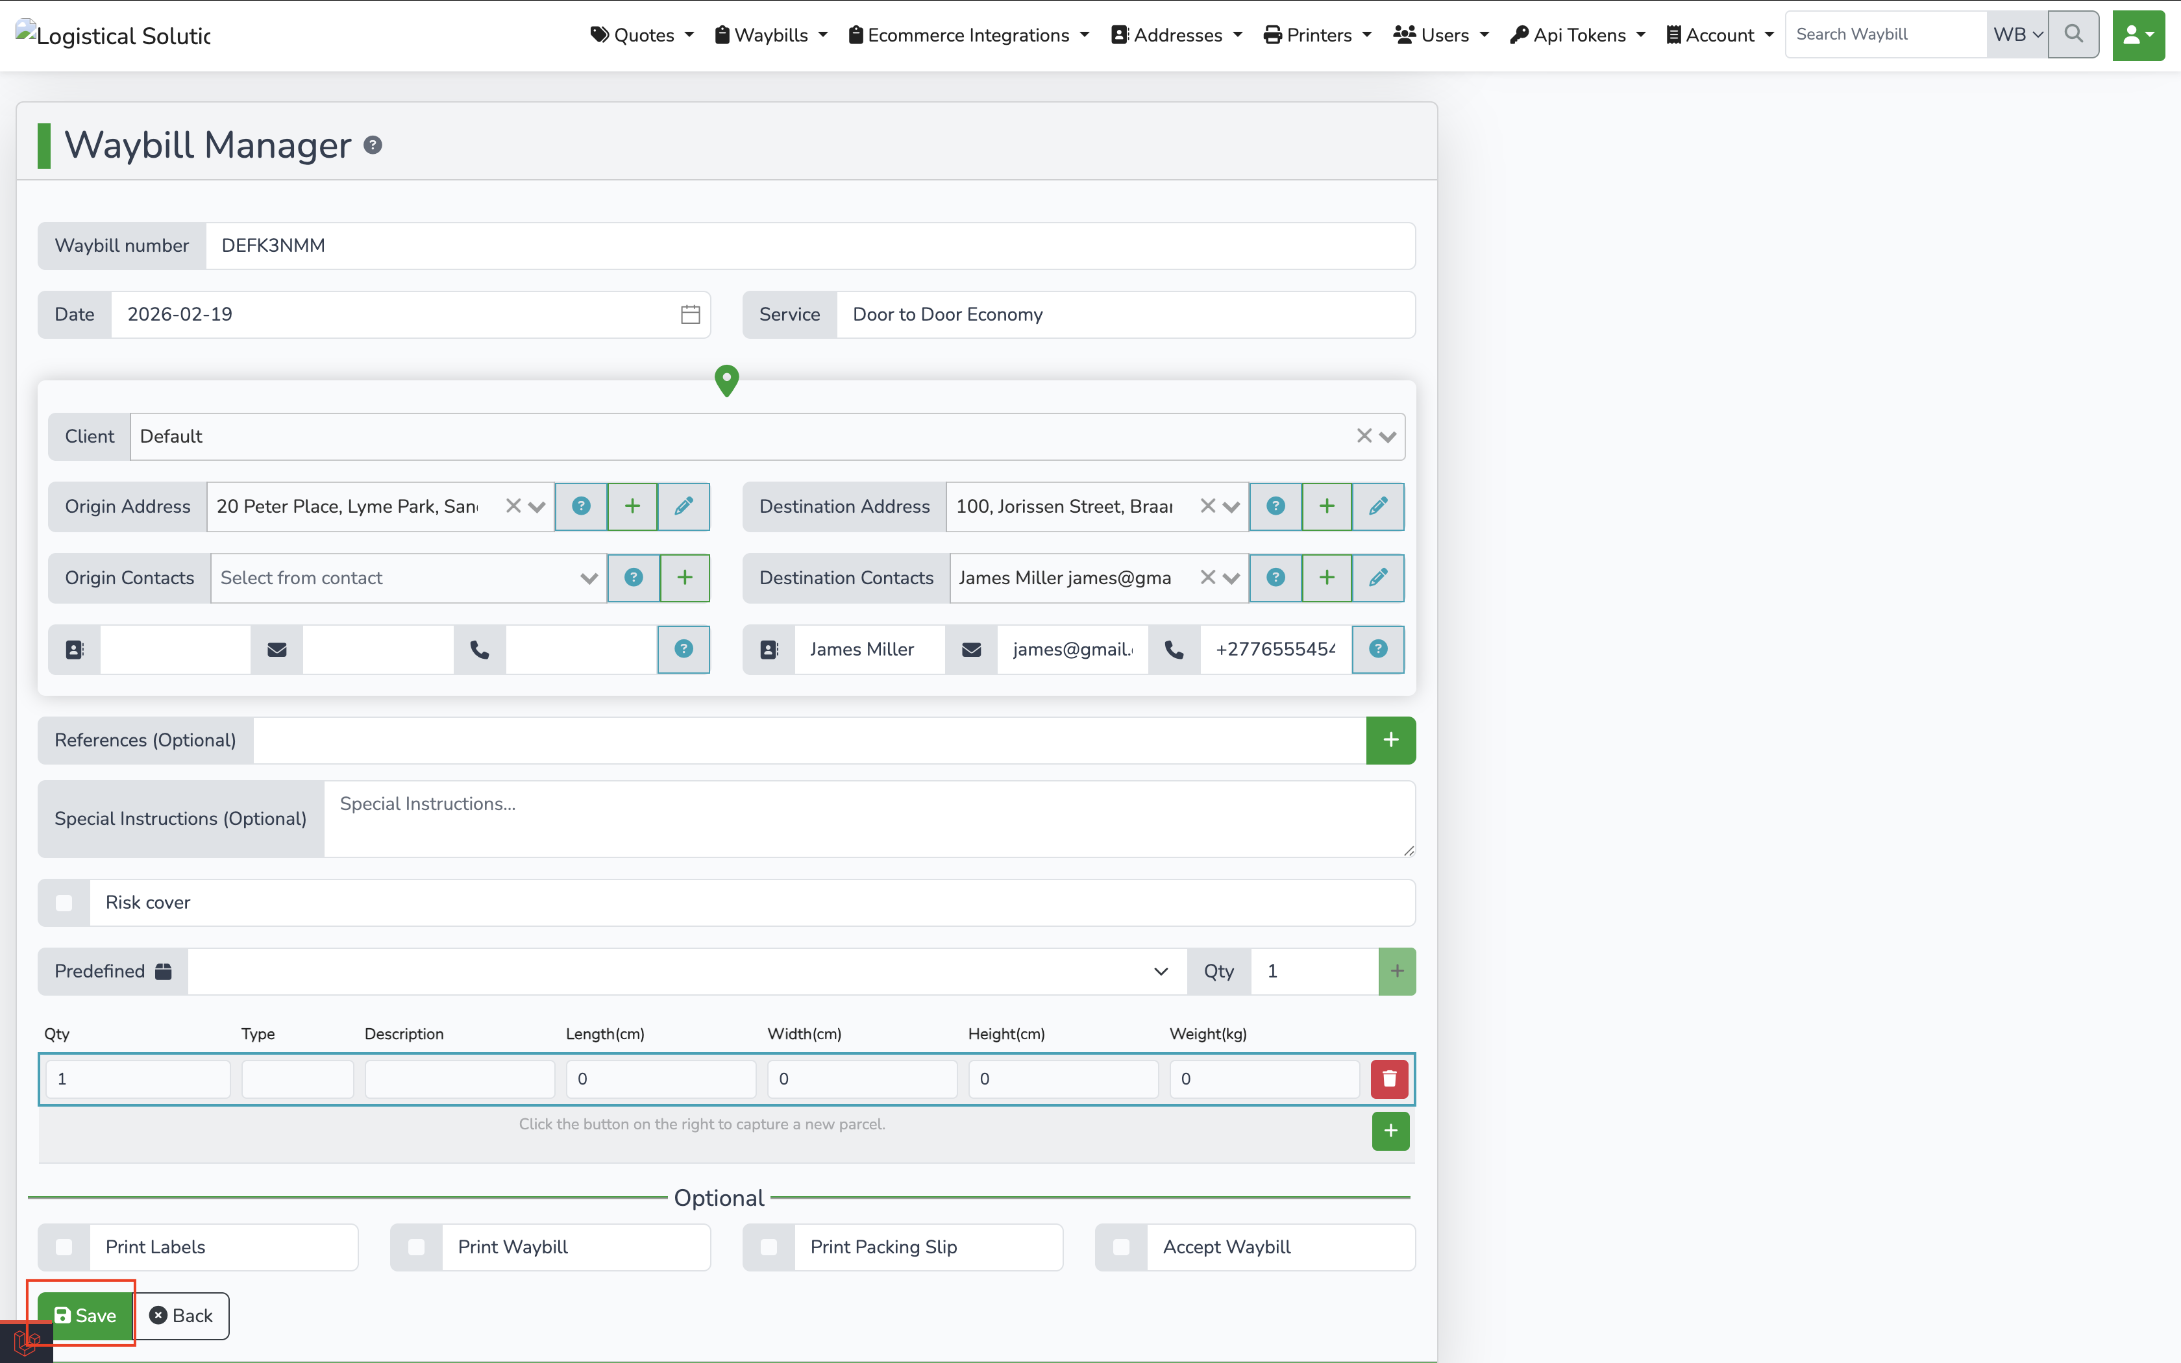Open the Waybills menu
The width and height of the screenshot is (2181, 1363).
coord(771,35)
